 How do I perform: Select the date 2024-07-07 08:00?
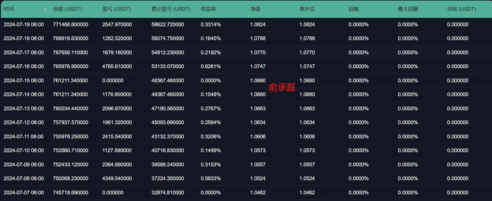pyautogui.click(x=24, y=193)
